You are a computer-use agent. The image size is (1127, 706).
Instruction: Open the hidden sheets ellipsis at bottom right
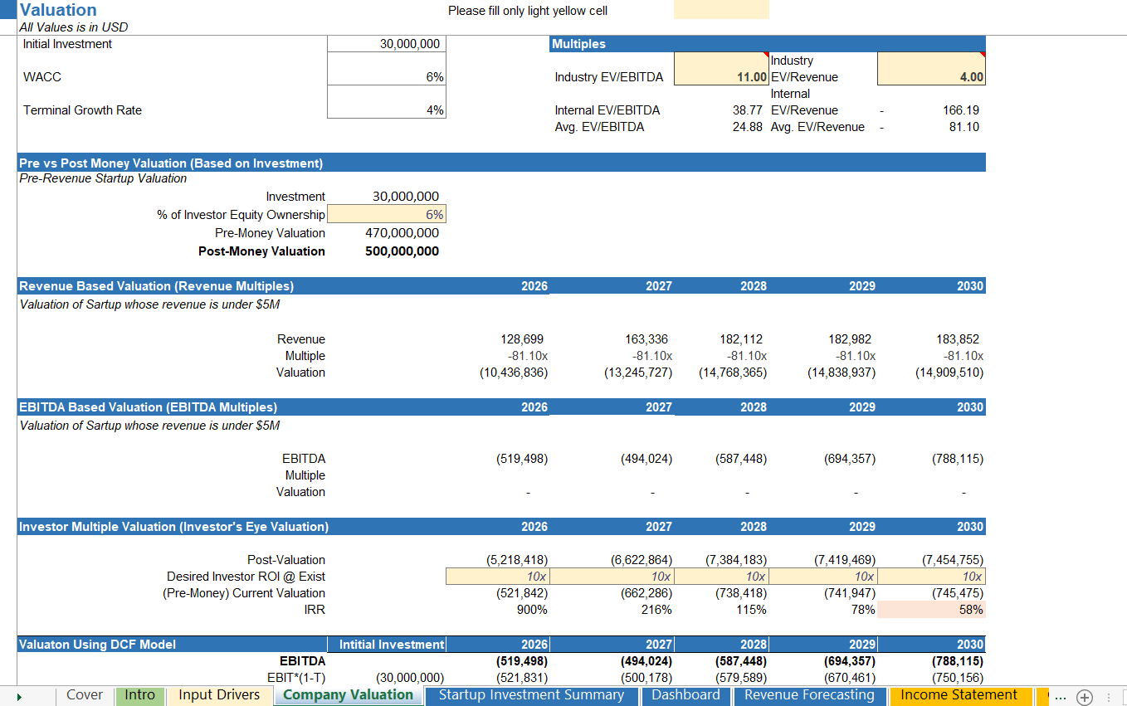[x=1061, y=699]
